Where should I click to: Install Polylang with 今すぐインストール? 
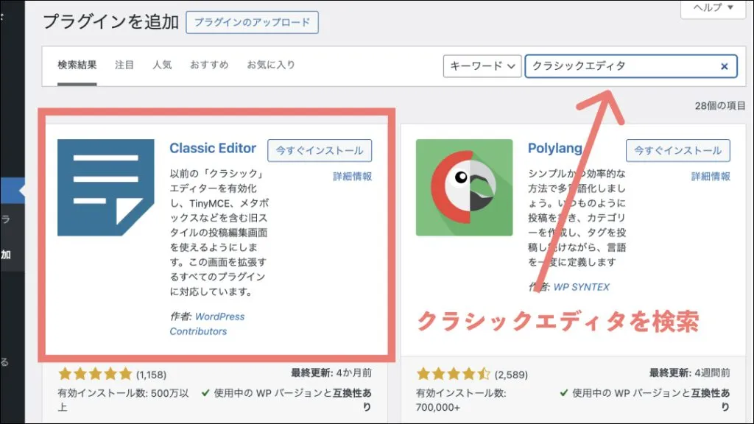[677, 150]
